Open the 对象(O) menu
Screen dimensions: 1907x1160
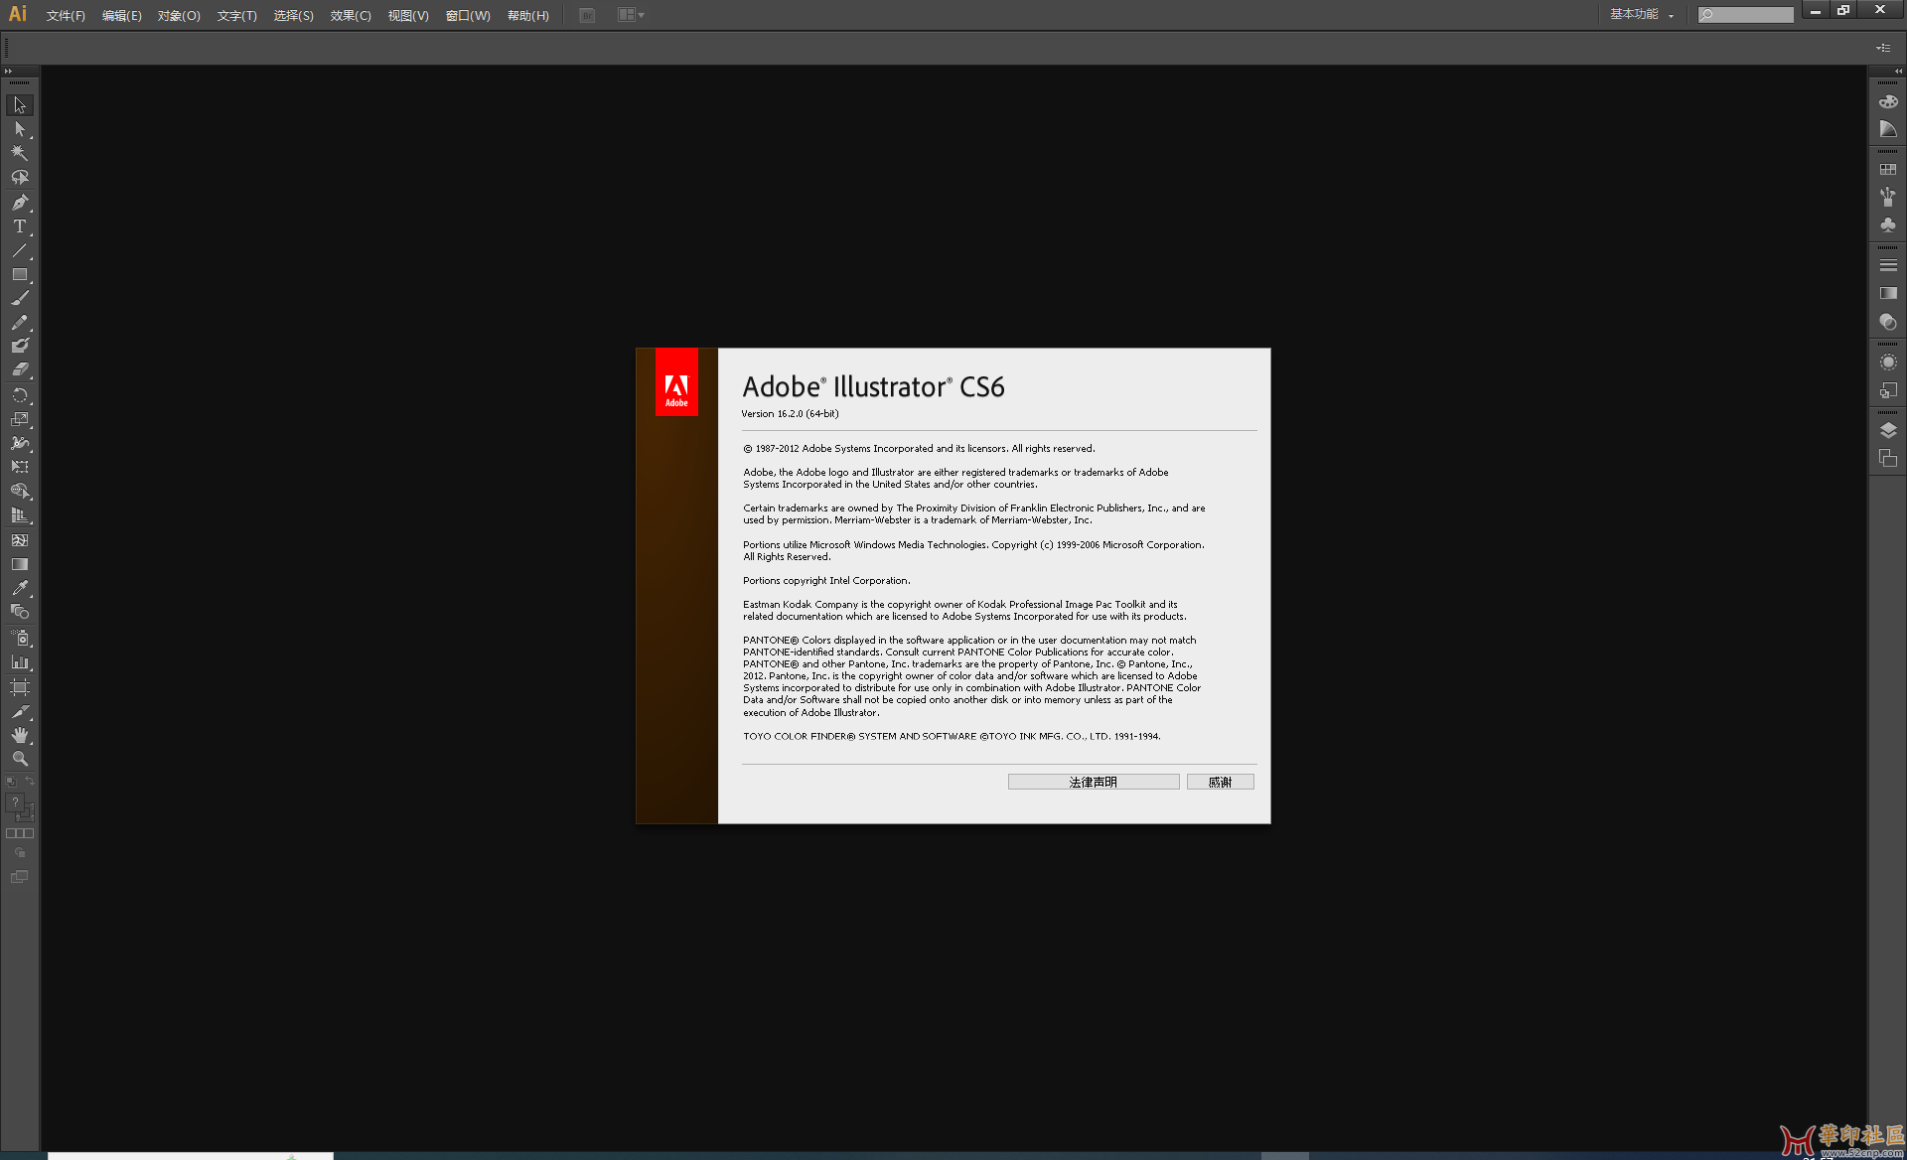click(179, 15)
